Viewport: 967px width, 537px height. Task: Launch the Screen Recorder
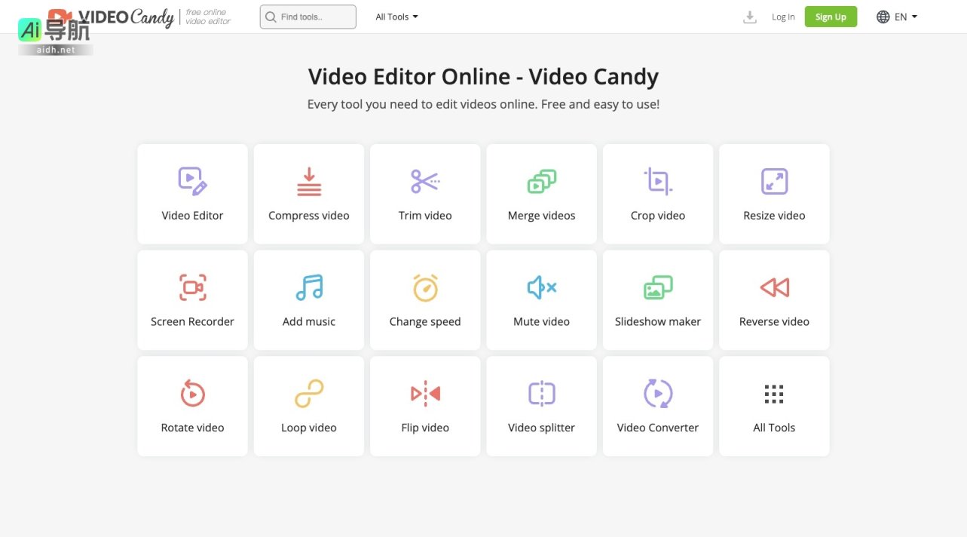tap(192, 300)
